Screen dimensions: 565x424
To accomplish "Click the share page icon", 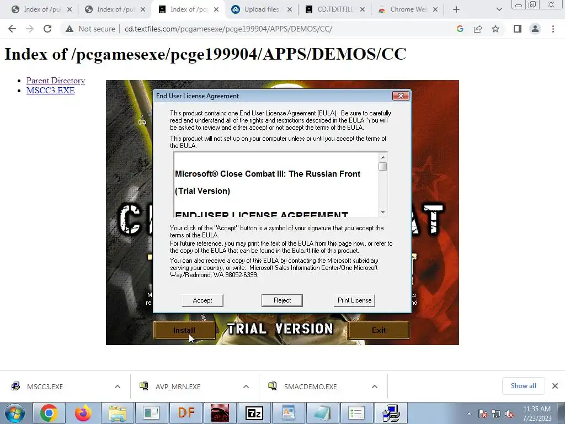I will click(x=478, y=29).
